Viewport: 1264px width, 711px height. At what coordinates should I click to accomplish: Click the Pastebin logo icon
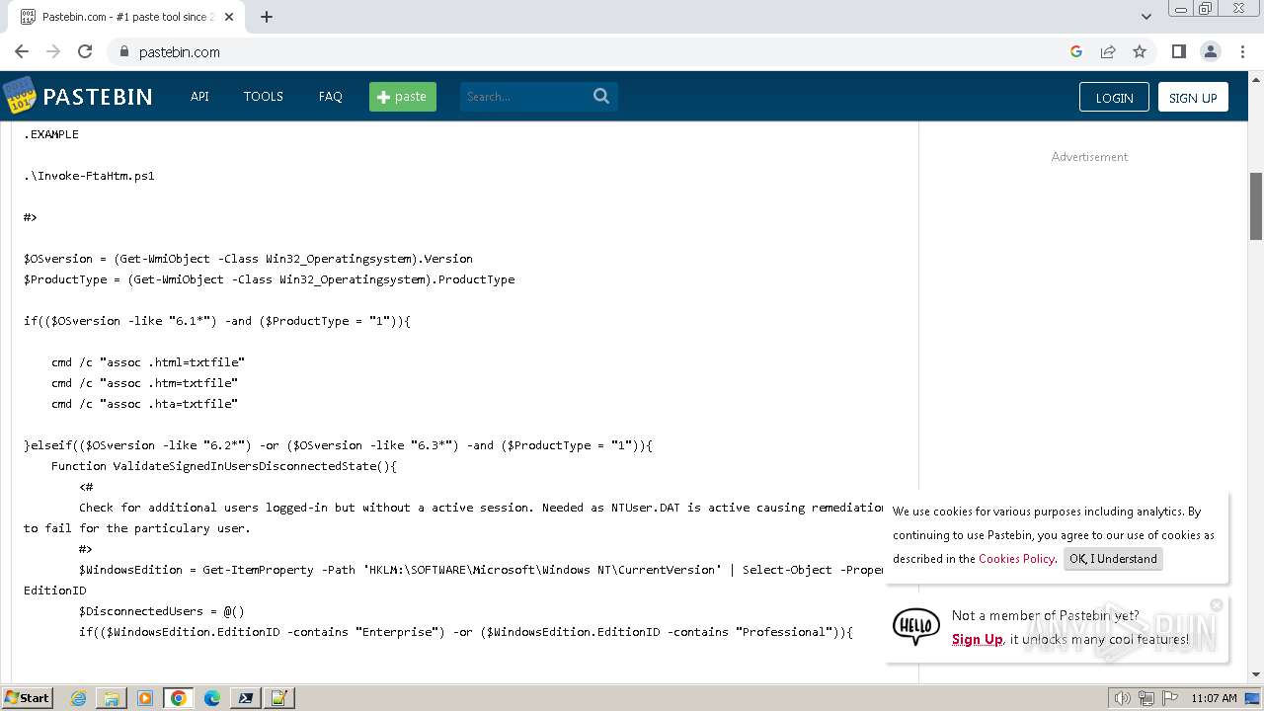pos(19,96)
